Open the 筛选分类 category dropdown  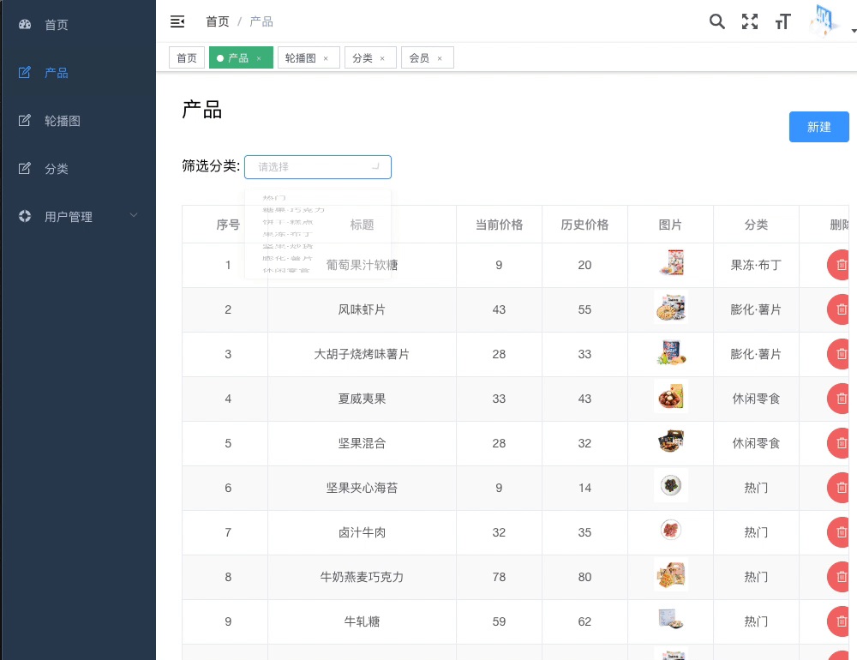click(x=318, y=167)
